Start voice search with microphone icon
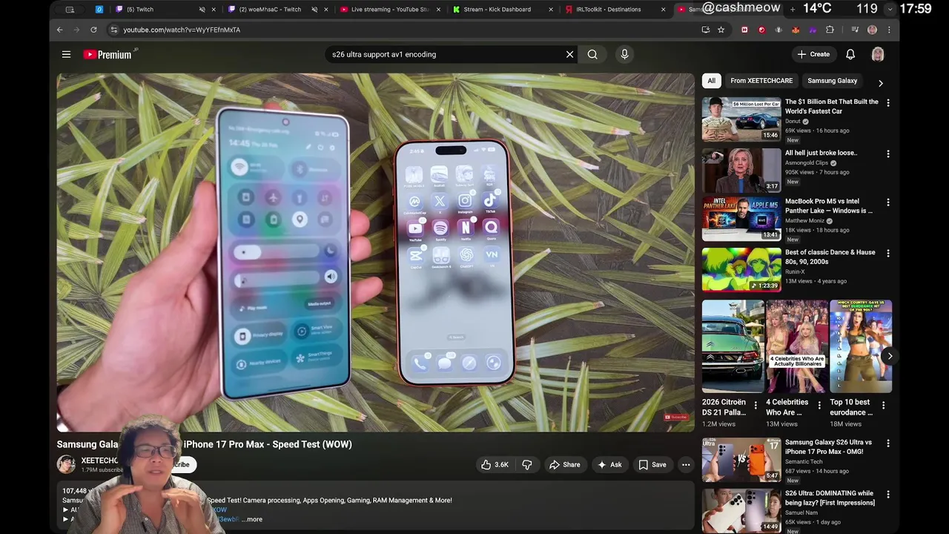The width and height of the screenshot is (949, 534). tap(624, 54)
